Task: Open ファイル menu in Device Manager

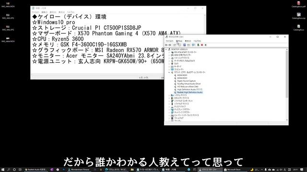Action: (169, 41)
